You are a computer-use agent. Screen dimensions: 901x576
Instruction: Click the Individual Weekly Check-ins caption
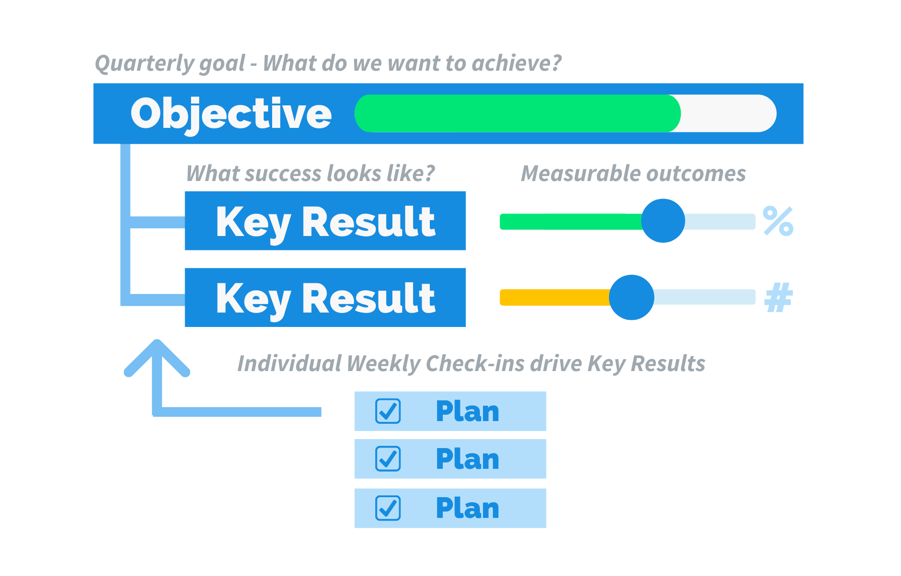click(x=471, y=363)
